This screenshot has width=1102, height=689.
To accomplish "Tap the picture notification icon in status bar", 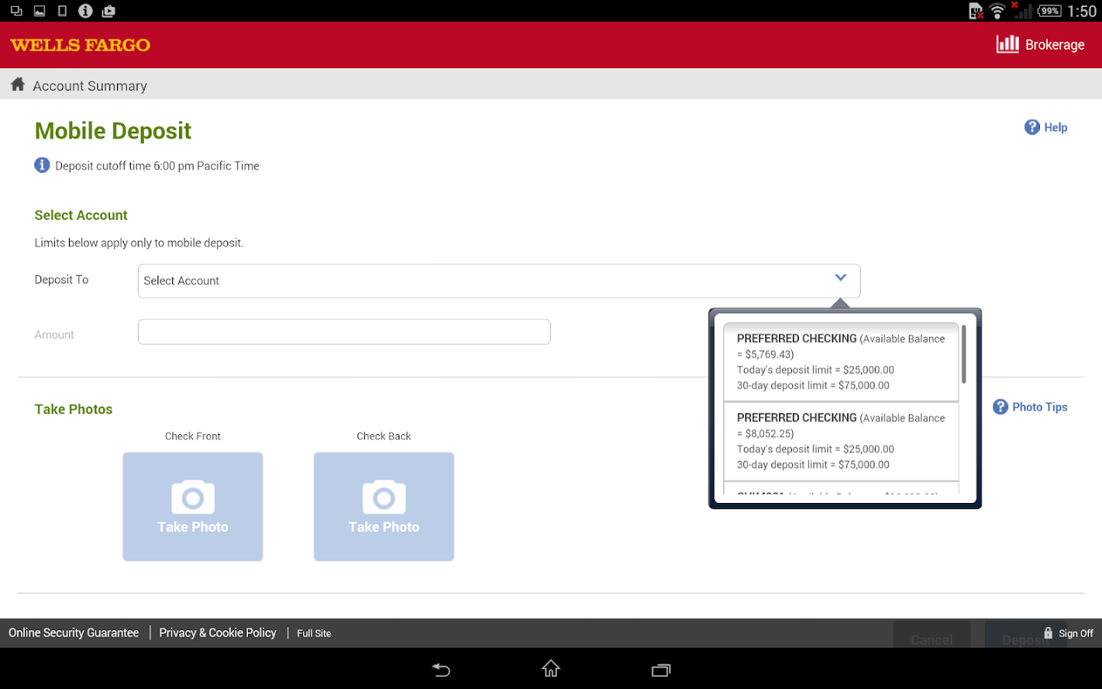I will (40, 11).
